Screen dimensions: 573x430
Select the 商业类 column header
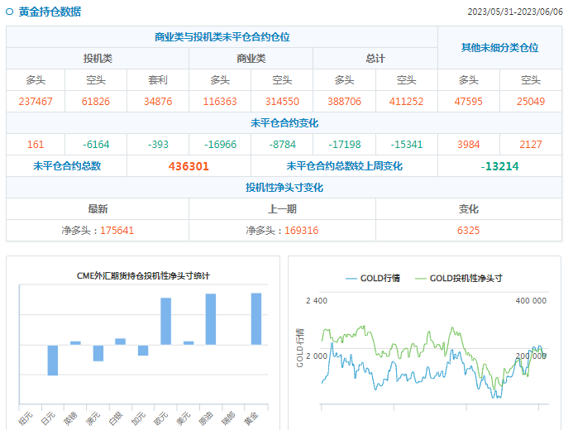(x=251, y=59)
